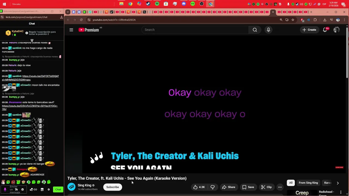Open Chrome three-dot menu
349x196 pixels.
pos(344,20)
